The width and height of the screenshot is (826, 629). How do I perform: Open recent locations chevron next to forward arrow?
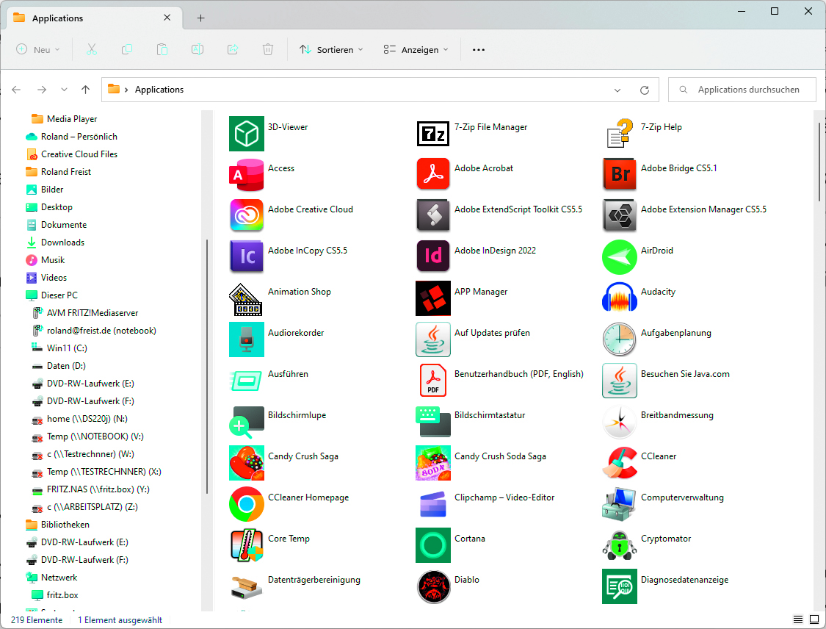(x=64, y=90)
